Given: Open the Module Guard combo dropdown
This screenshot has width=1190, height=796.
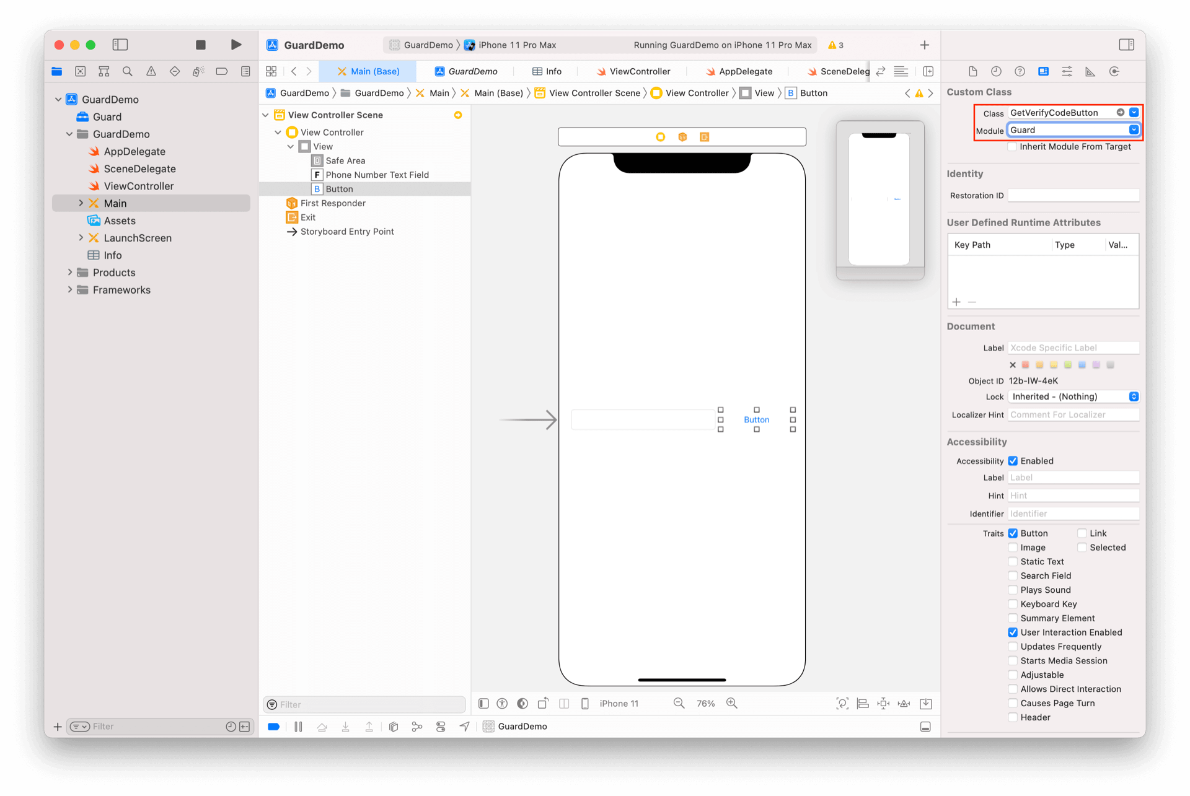Looking at the screenshot, I should 1134,130.
